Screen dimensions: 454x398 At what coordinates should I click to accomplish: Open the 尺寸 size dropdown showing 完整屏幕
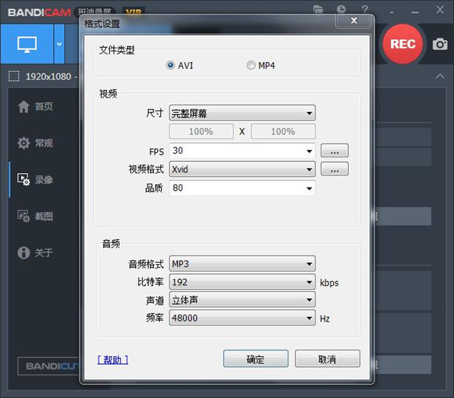pyautogui.click(x=242, y=113)
